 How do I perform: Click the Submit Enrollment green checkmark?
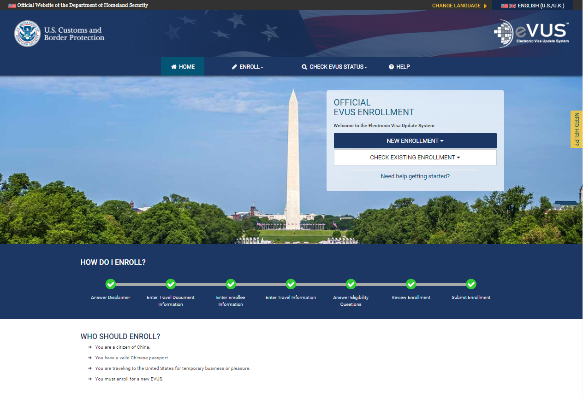coord(471,284)
